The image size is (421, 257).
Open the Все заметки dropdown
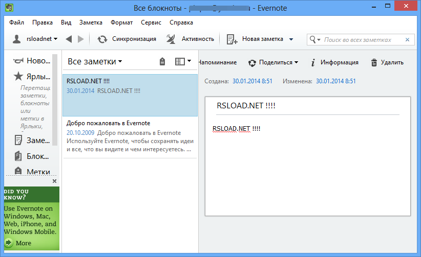point(95,61)
